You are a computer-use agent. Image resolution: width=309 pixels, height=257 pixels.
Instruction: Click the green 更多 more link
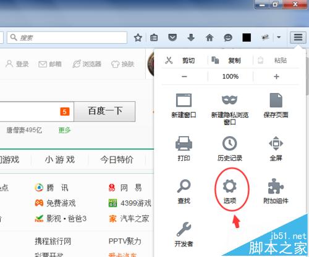coord(64,130)
